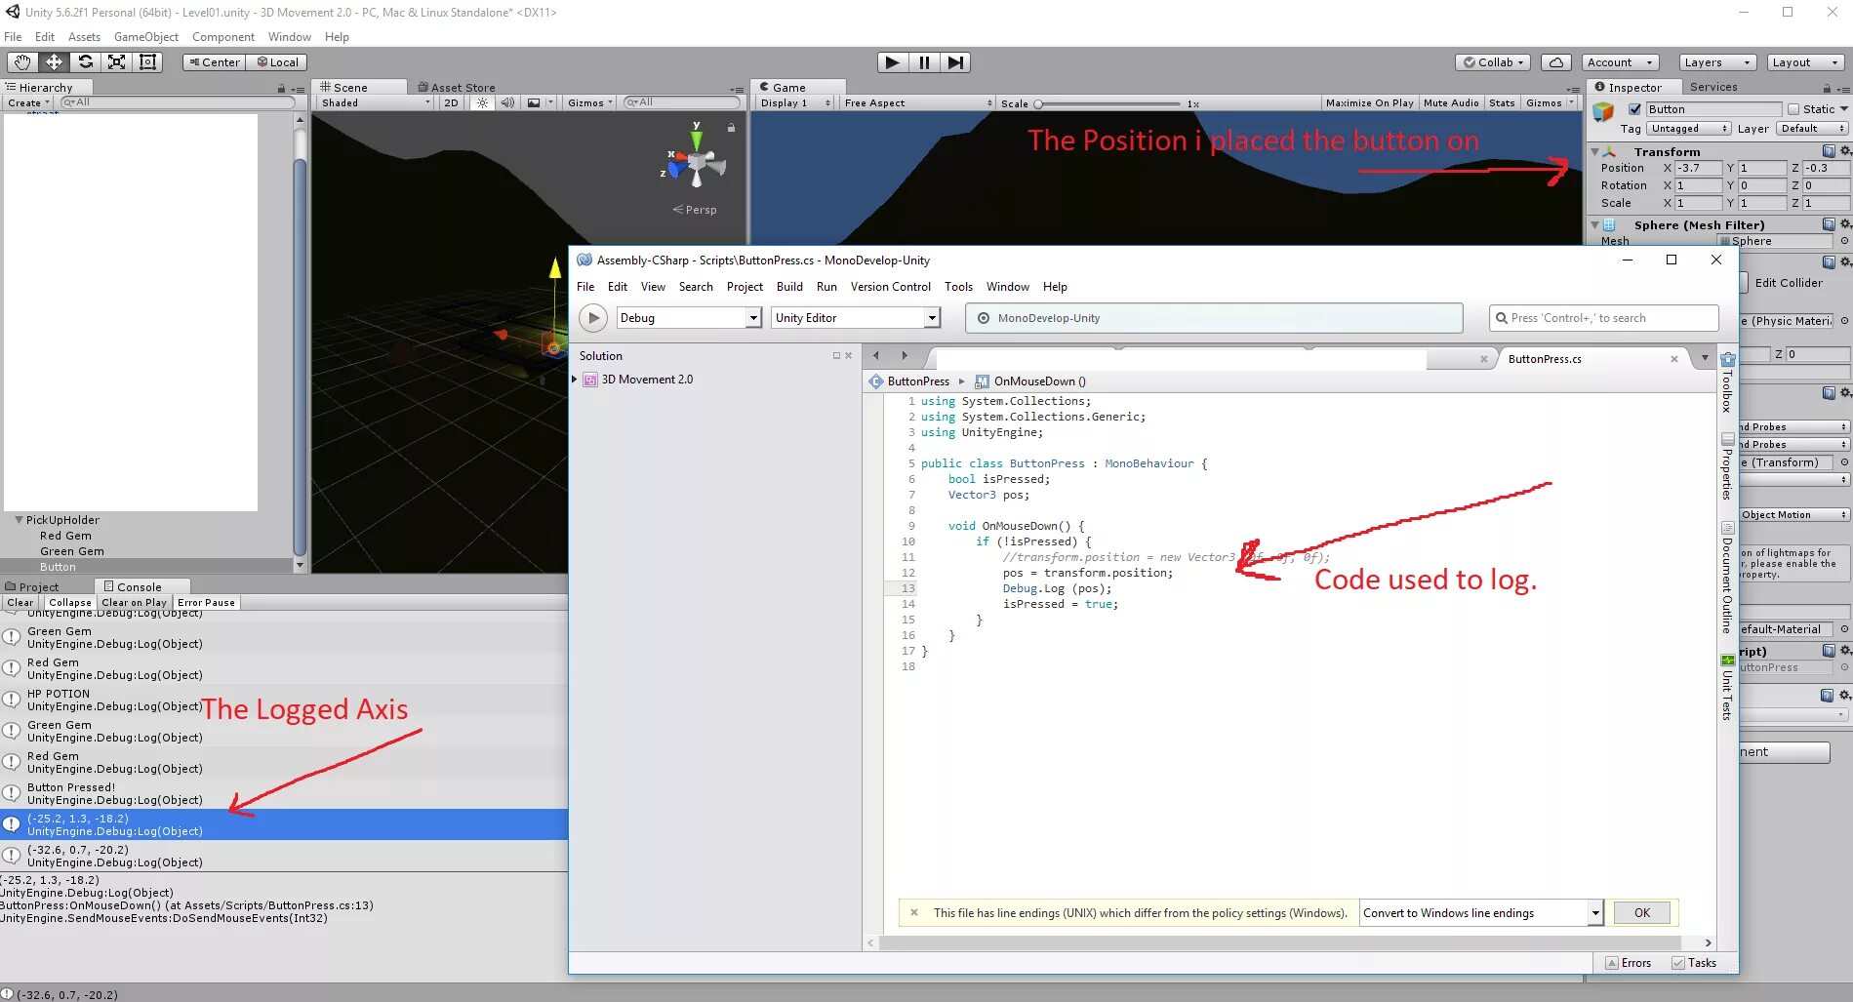Open the Collab button
The image size is (1853, 1002).
pos(1494,62)
